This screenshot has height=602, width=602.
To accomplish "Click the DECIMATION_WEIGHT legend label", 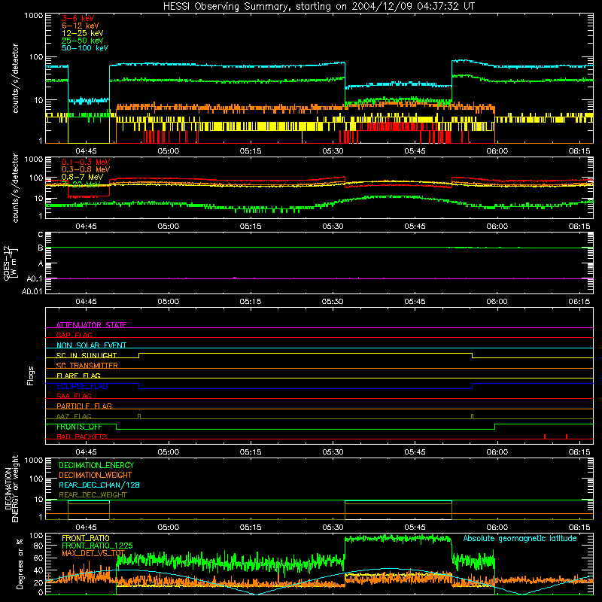I will (96, 475).
